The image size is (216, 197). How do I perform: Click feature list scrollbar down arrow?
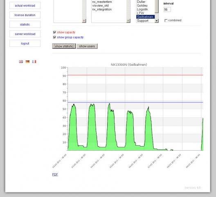(x=128, y=21)
